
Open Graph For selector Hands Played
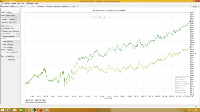tap(14, 20)
